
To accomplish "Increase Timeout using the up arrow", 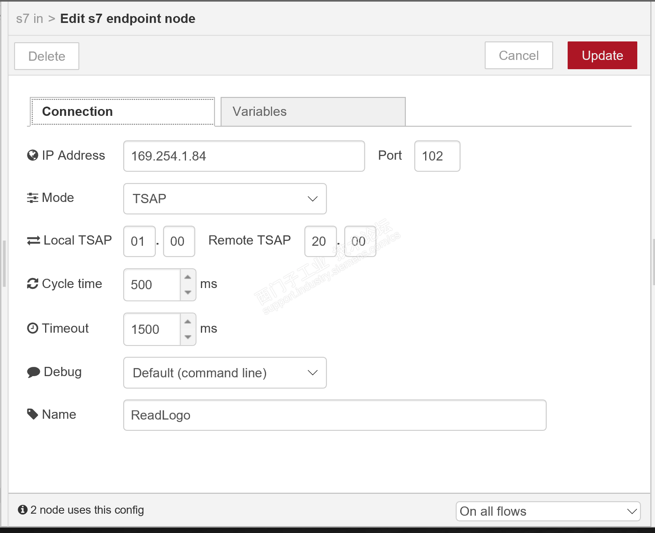I will [x=188, y=321].
